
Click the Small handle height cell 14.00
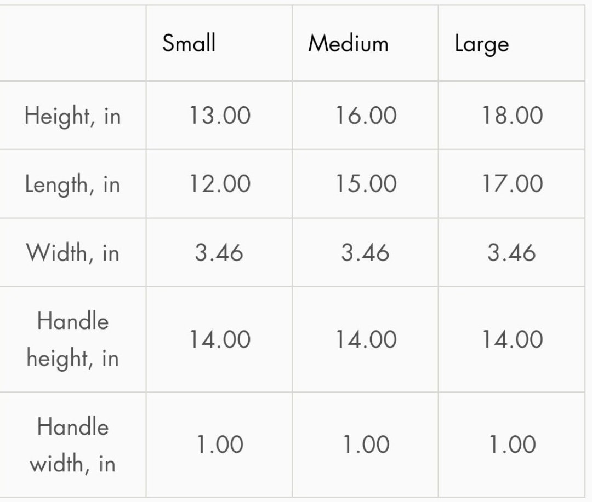[x=220, y=339]
